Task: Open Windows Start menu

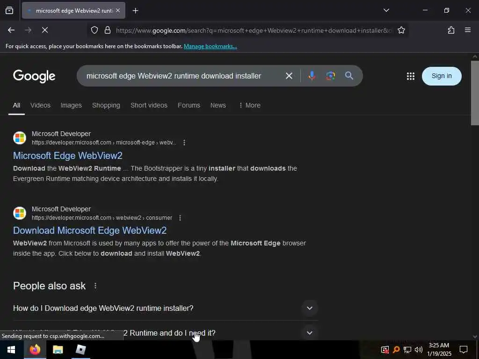Action: [x=11, y=350]
